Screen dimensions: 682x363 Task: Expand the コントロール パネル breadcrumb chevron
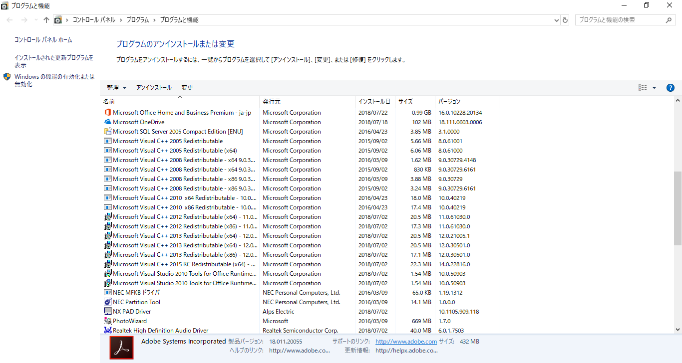(120, 20)
